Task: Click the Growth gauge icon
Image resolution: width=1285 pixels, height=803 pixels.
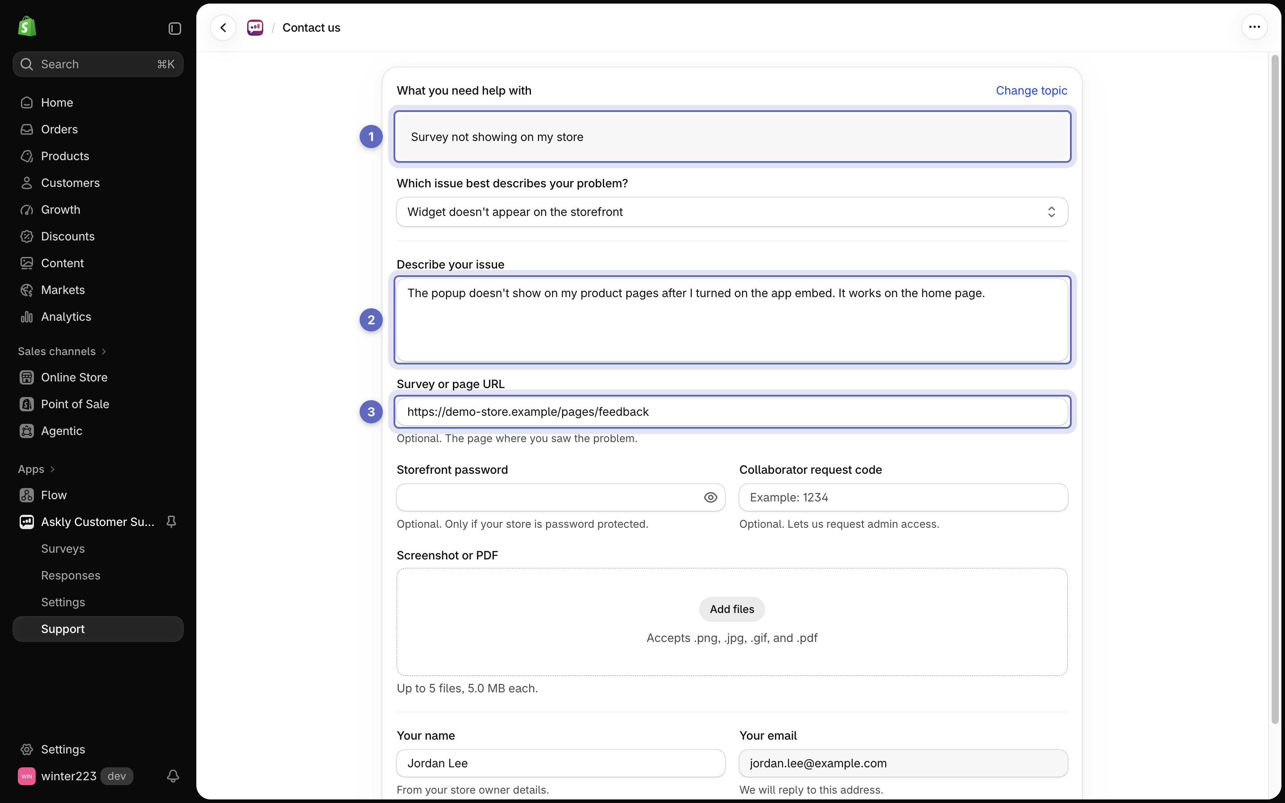Action: tap(27, 210)
